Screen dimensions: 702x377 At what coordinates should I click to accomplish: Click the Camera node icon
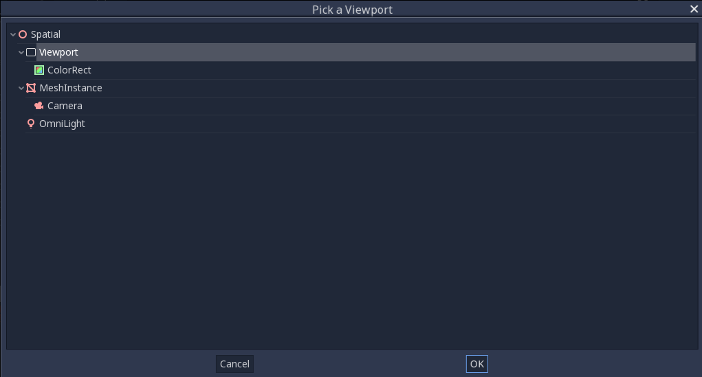tap(39, 106)
